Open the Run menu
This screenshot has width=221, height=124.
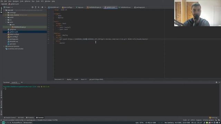(x=33, y=1)
